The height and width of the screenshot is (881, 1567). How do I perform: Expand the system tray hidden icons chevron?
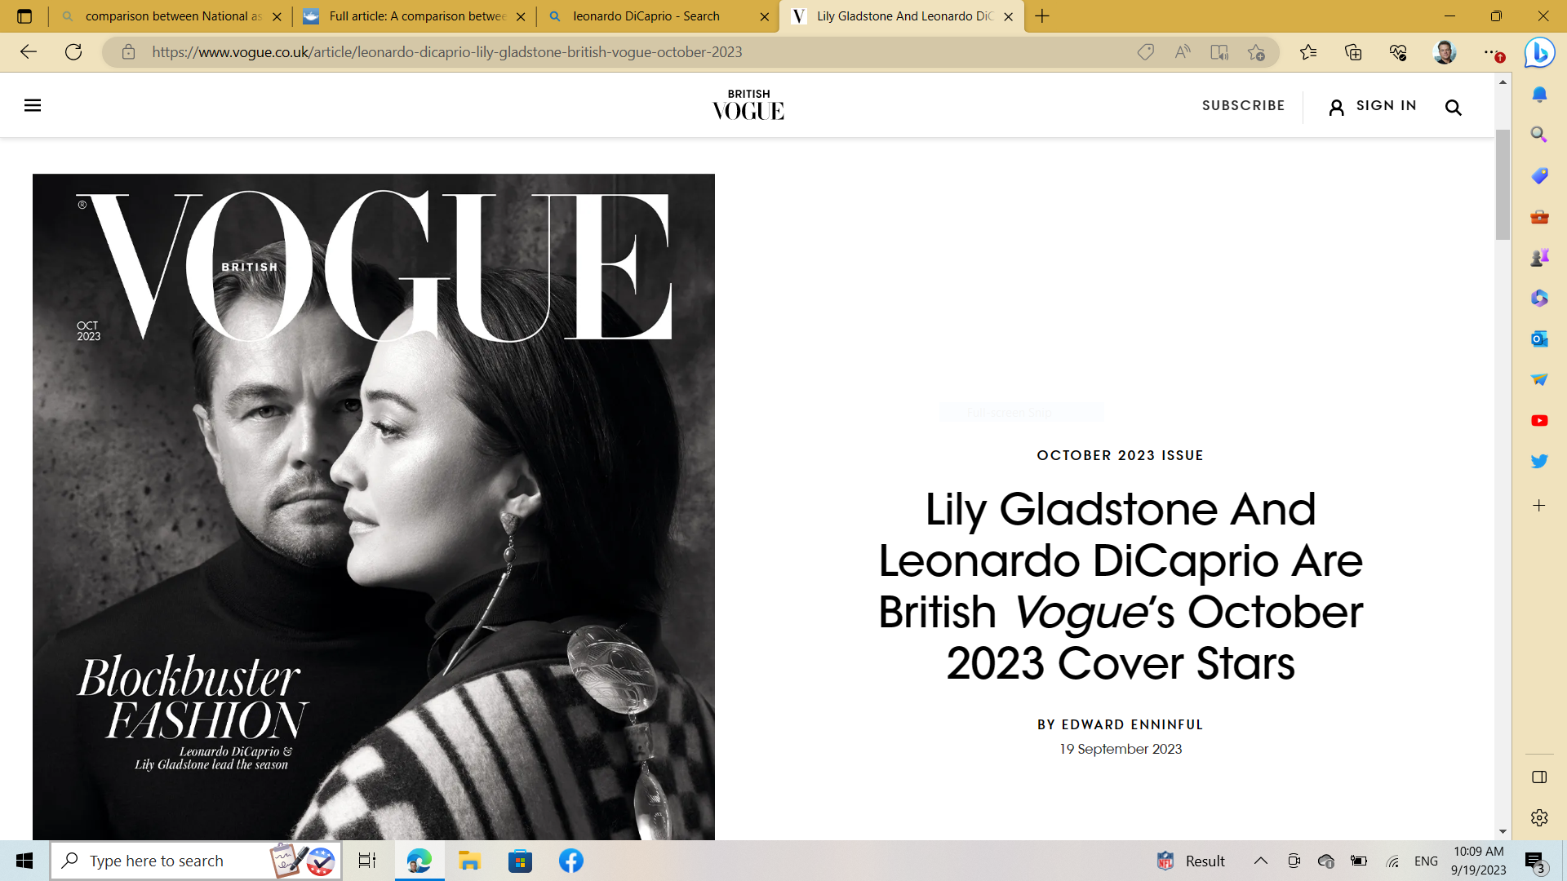point(1261,861)
